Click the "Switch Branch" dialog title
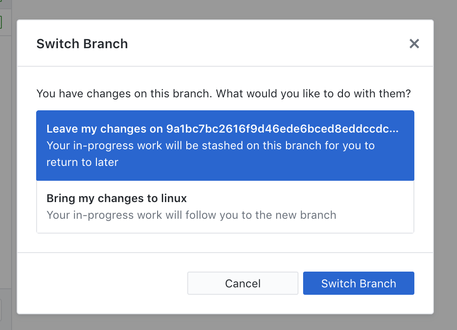The image size is (457, 330). 82,44
